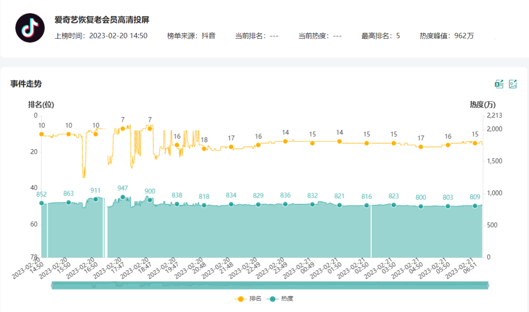
Task: Click the right handle of zoom slider
Action: point(488,285)
